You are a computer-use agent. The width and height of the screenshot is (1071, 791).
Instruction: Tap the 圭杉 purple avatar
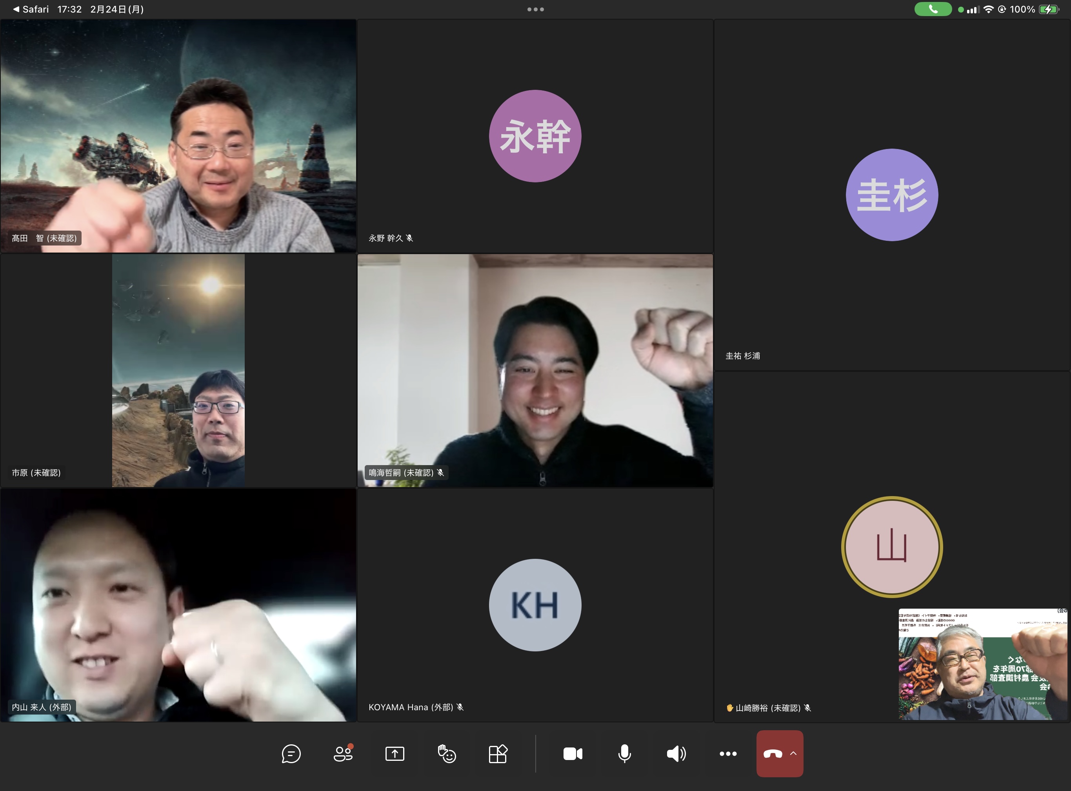click(891, 195)
